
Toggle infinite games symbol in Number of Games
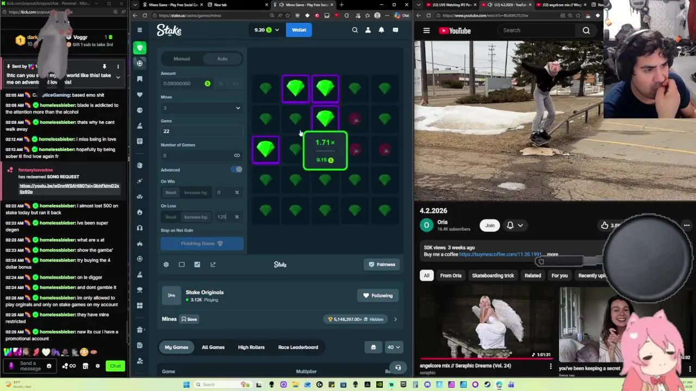(x=237, y=155)
